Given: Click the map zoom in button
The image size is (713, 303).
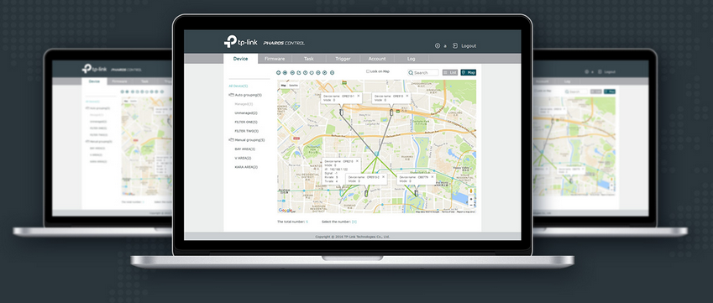Looking at the screenshot, I should 470,199.
